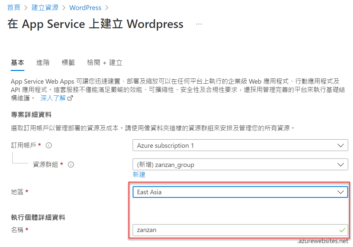Image resolution: width=353 pixels, height=247 pixels.
Task: Follow the 深入了解 link
Action: [53, 98]
